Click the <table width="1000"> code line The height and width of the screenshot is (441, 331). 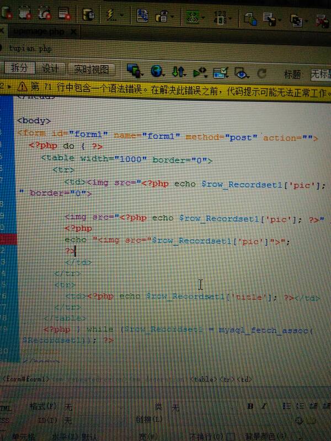pyautogui.click(x=127, y=159)
